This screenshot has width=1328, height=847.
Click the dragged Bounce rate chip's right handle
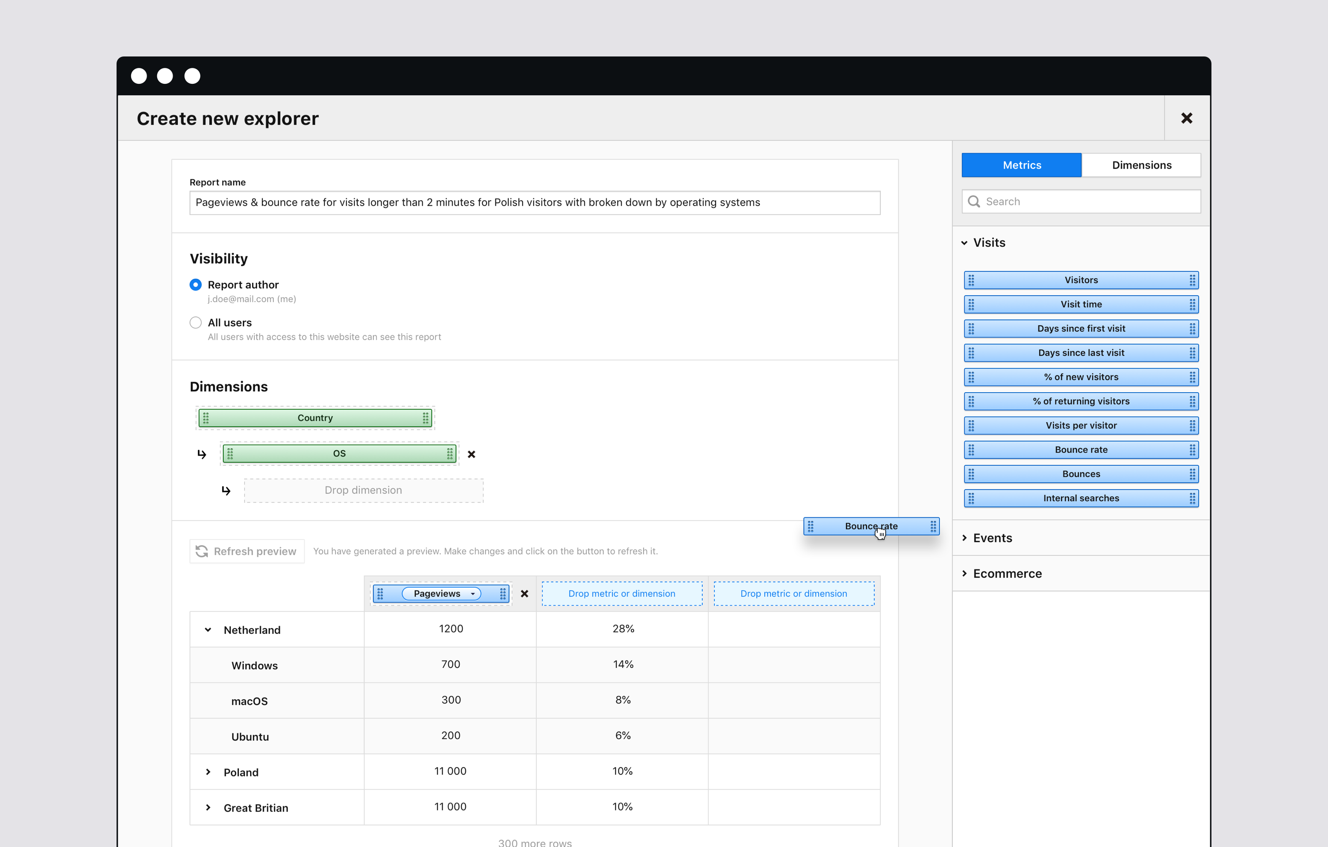click(x=932, y=526)
